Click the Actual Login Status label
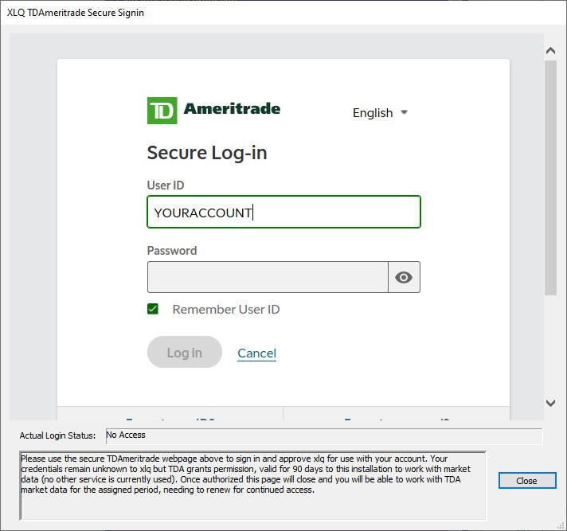 point(57,435)
